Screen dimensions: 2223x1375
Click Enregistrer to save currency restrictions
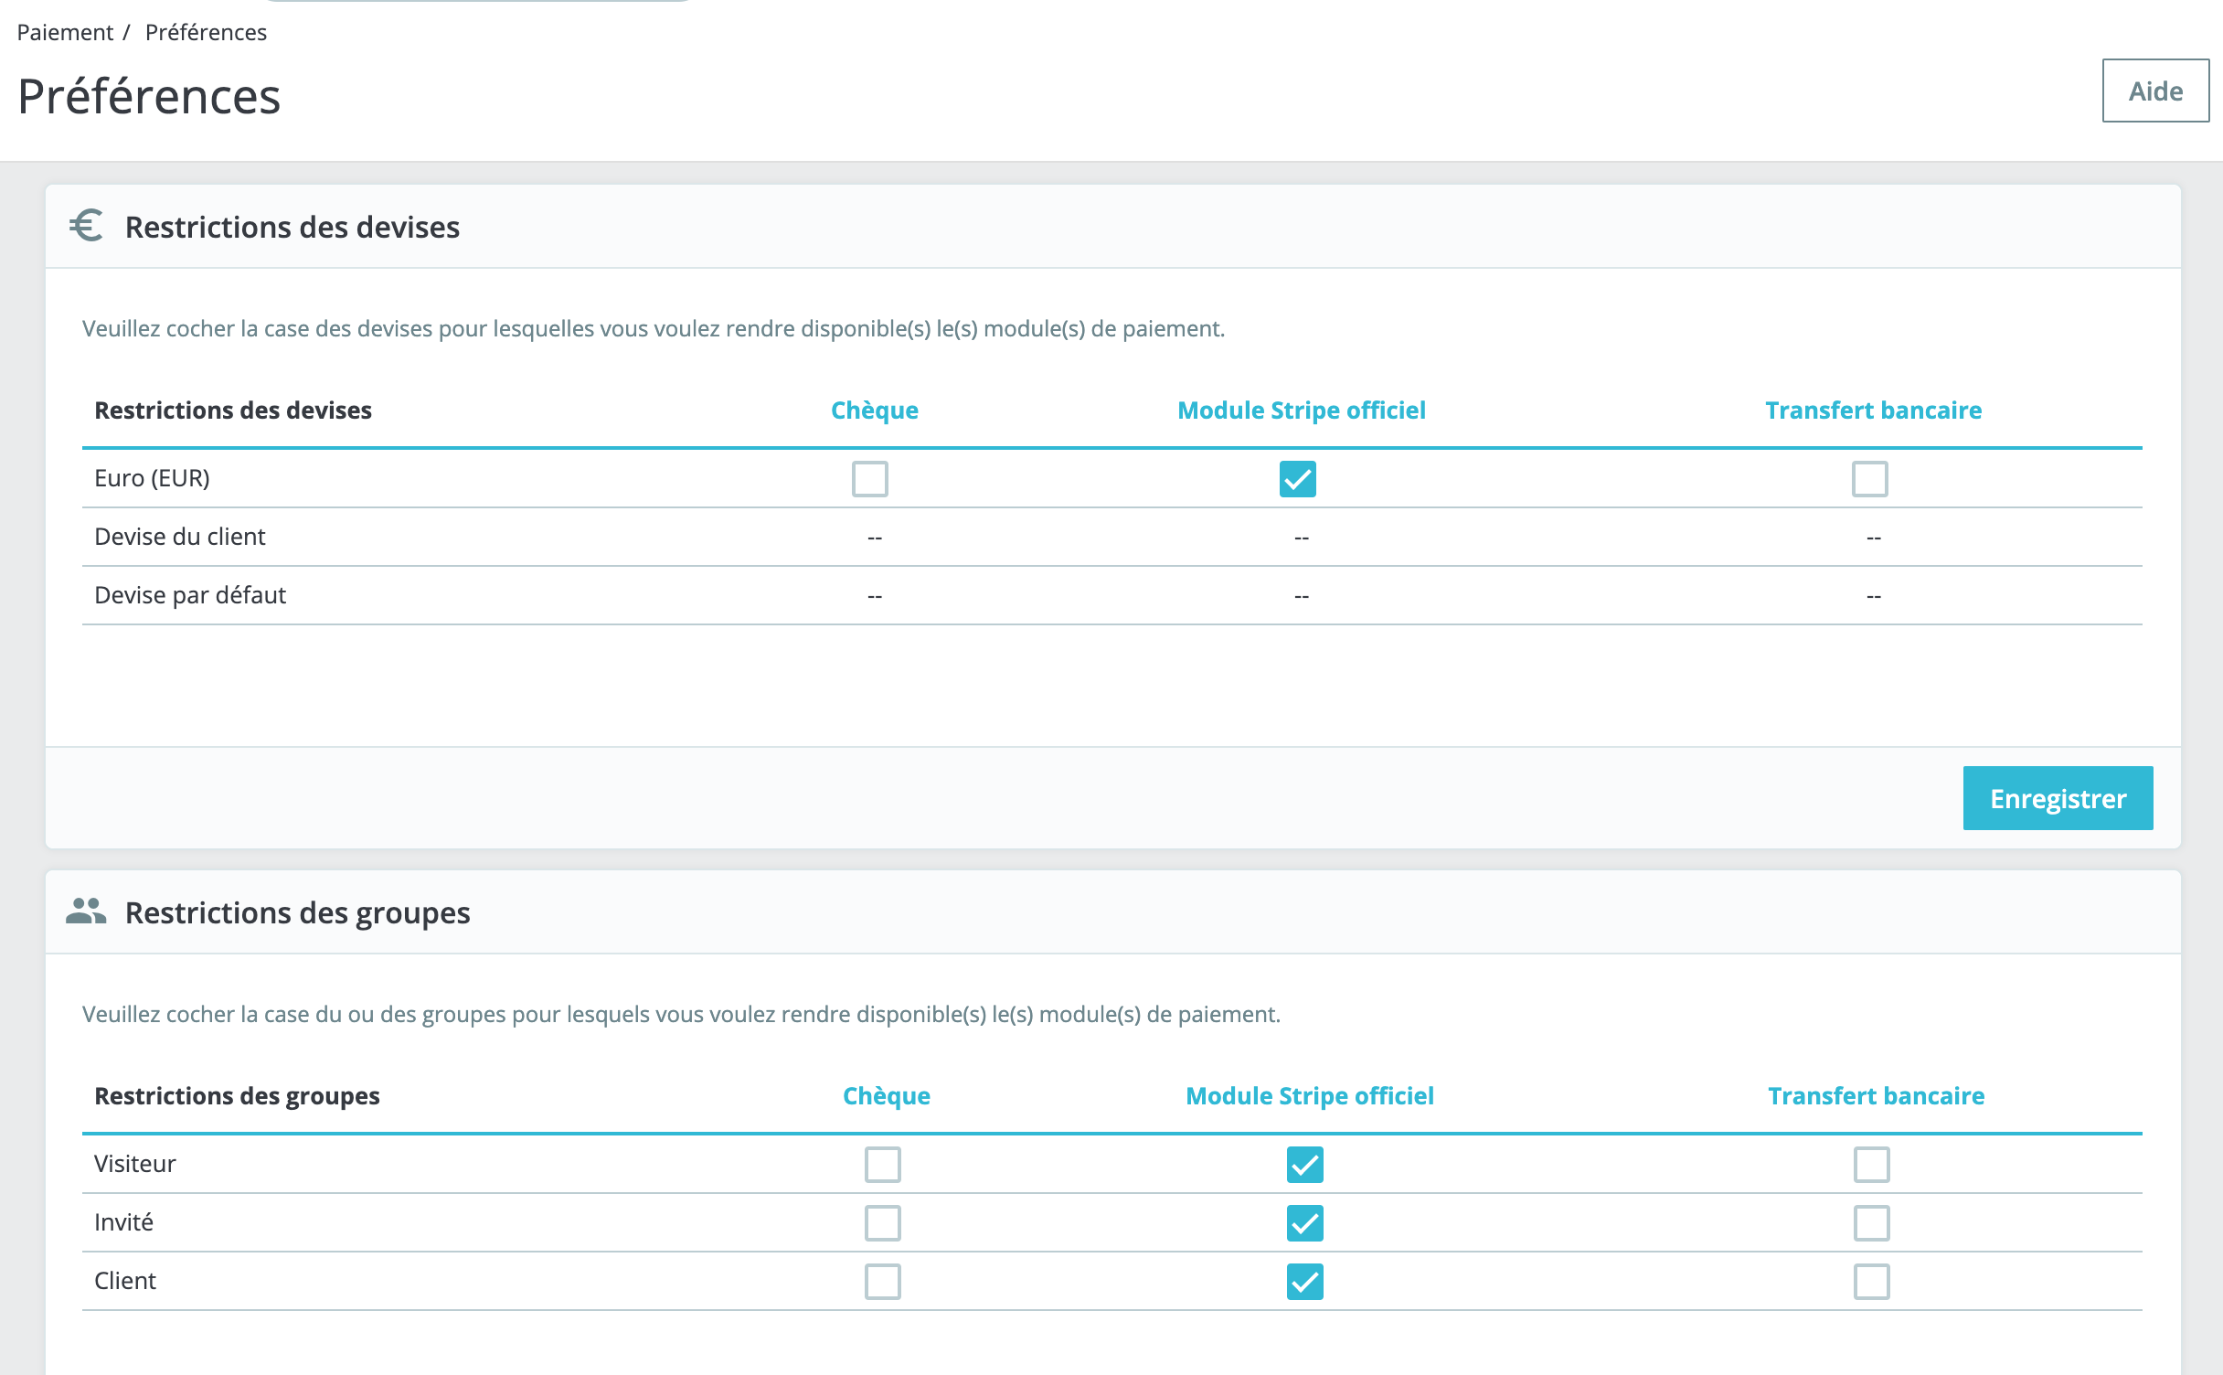(x=2058, y=798)
